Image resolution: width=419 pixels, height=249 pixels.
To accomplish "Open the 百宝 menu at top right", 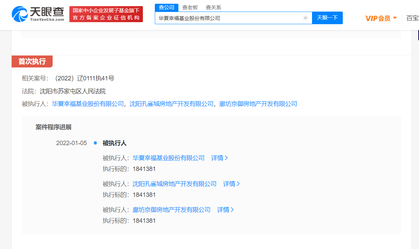I will coord(413,18).
